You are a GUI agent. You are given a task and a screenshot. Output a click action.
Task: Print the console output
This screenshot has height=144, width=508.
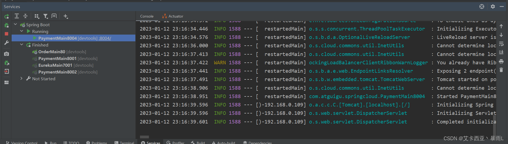coord(501,61)
